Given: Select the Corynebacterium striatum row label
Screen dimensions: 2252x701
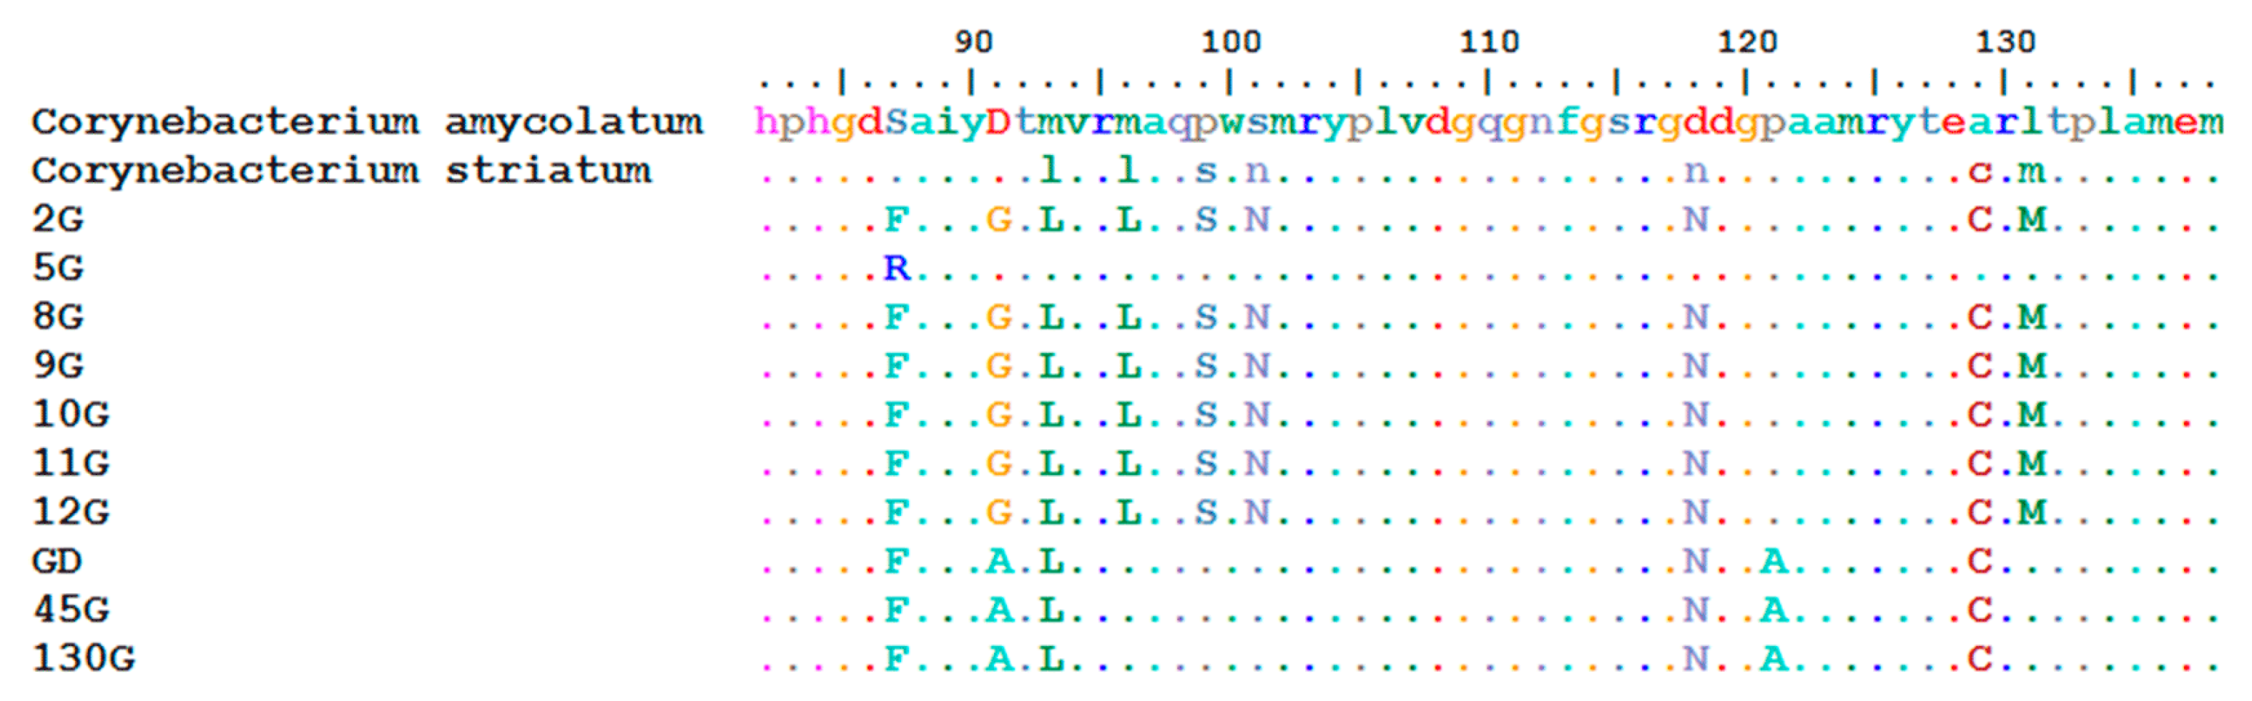Looking at the screenshot, I should pyautogui.click(x=342, y=171).
